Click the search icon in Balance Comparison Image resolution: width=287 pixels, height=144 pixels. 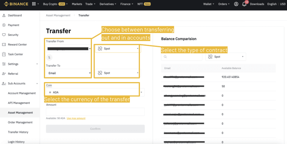(x=166, y=57)
